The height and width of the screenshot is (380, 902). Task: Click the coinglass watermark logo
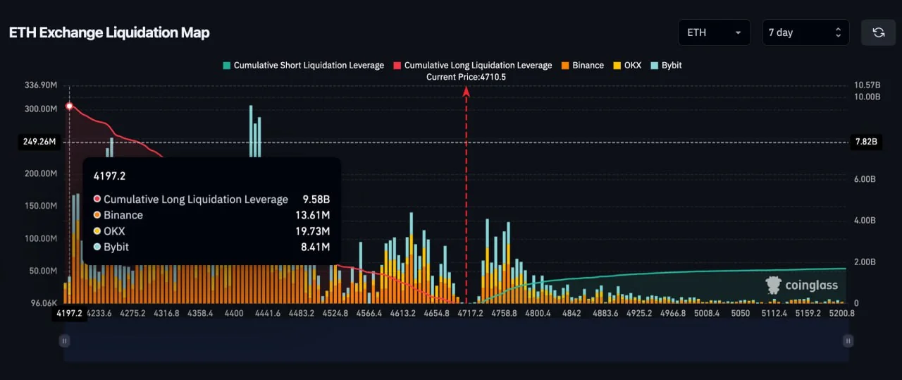(802, 285)
